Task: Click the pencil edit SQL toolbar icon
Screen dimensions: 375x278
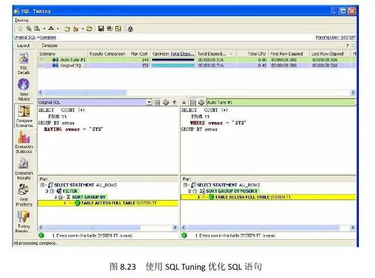Action: [29, 29]
